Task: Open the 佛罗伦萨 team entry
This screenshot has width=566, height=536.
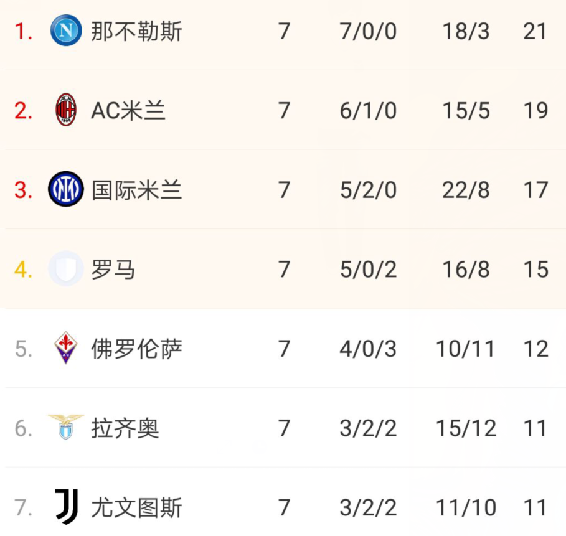Action: [x=136, y=349]
